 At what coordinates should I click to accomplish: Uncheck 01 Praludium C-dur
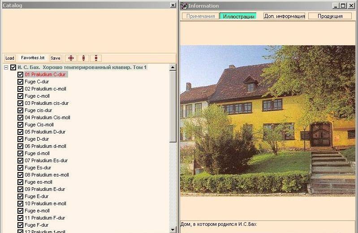pos(20,74)
